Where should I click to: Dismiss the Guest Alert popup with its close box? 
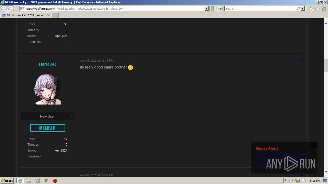point(314,145)
